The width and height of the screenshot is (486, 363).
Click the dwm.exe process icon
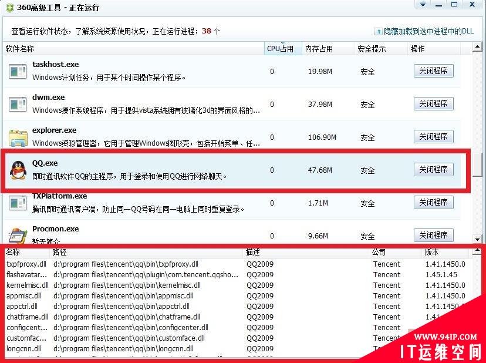(x=18, y=104)
